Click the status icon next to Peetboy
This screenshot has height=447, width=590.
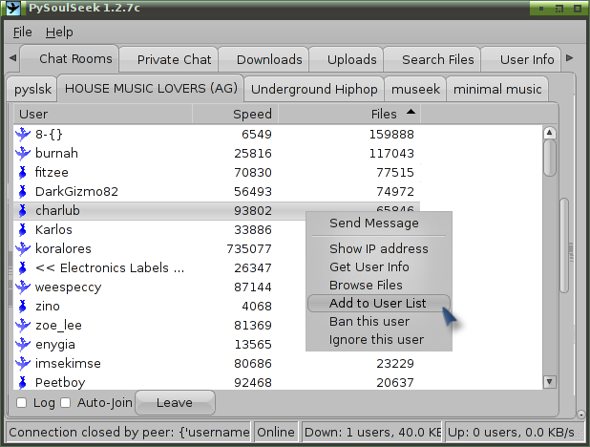(23, 383)
